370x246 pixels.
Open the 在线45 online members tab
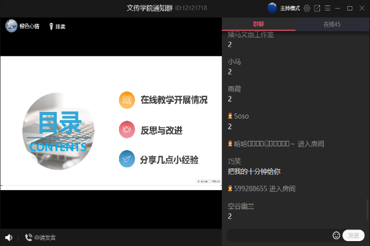332,25
